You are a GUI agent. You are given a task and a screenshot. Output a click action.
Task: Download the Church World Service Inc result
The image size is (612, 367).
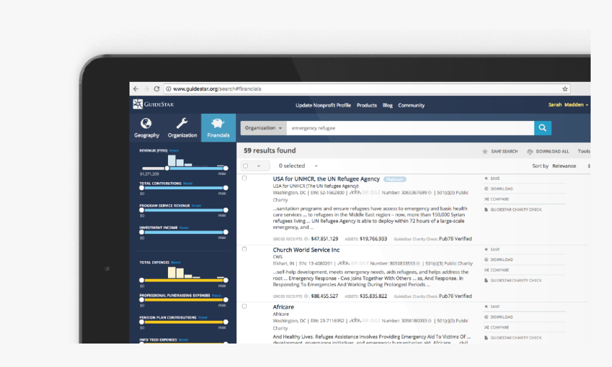click(499, 260)
